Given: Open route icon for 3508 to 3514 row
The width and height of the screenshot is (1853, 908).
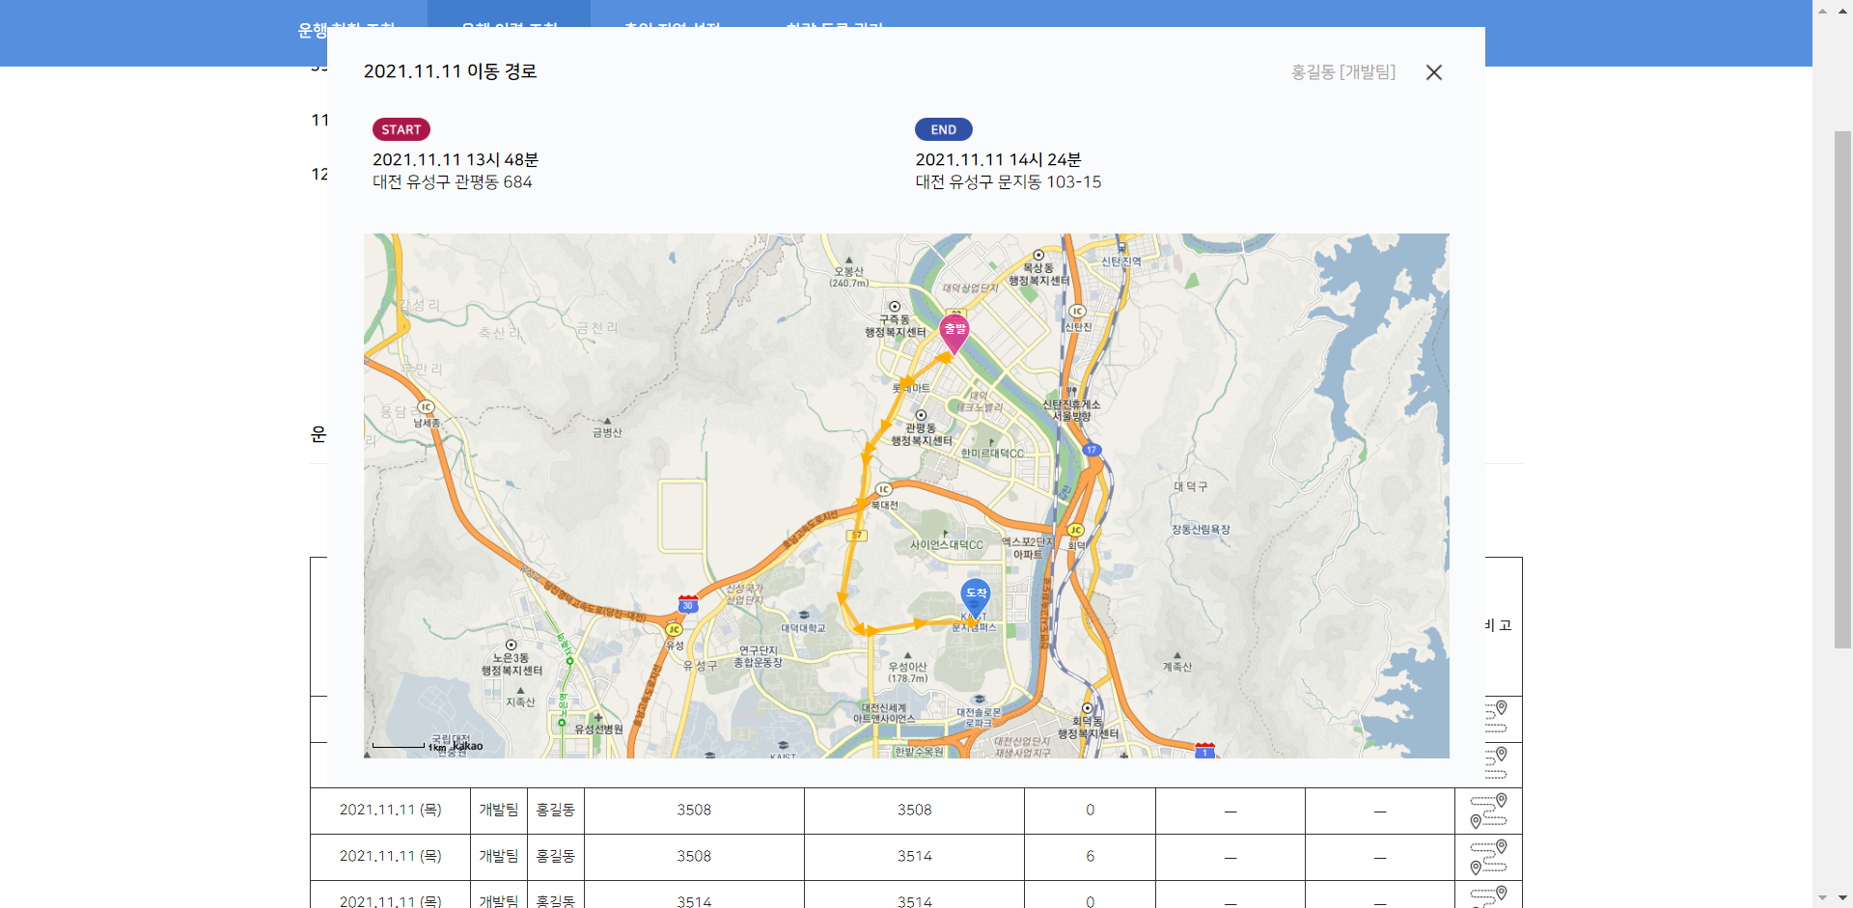Looking at the screenshot, I should pos(1488,857).
